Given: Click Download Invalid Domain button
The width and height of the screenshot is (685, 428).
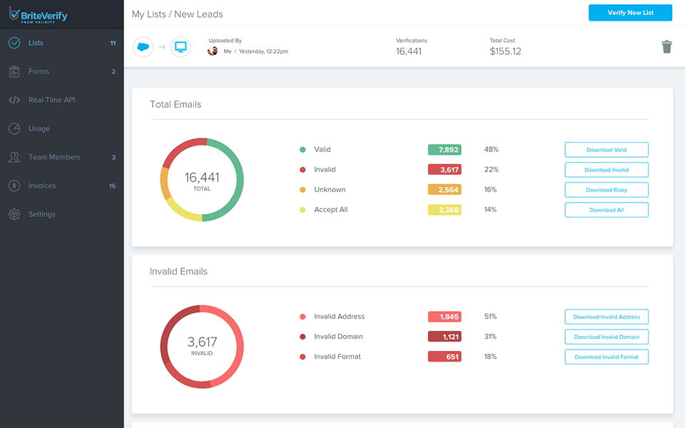Looking at the screenshot, I should [x=607, y=337].
